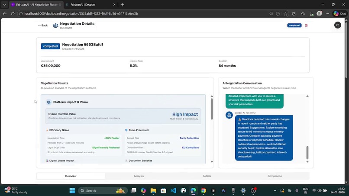Click the results panel scrollbar up arrow
Viewport: 349px width, 196px height.
point(212,96)
